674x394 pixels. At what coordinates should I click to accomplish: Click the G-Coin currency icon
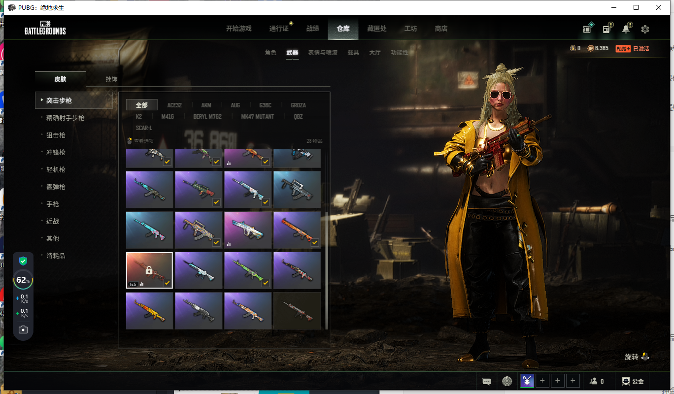point(573,48)
